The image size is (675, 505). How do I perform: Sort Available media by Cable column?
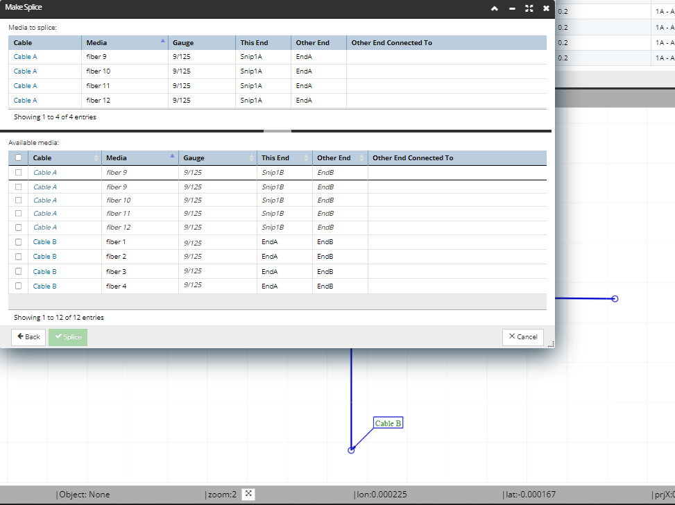click(x=65, y=158)
